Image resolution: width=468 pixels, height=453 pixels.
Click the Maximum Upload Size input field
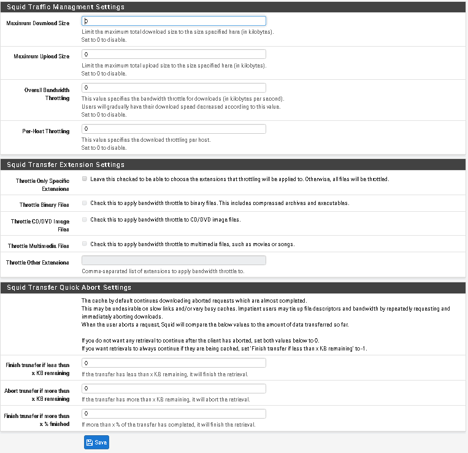point(174,55)
